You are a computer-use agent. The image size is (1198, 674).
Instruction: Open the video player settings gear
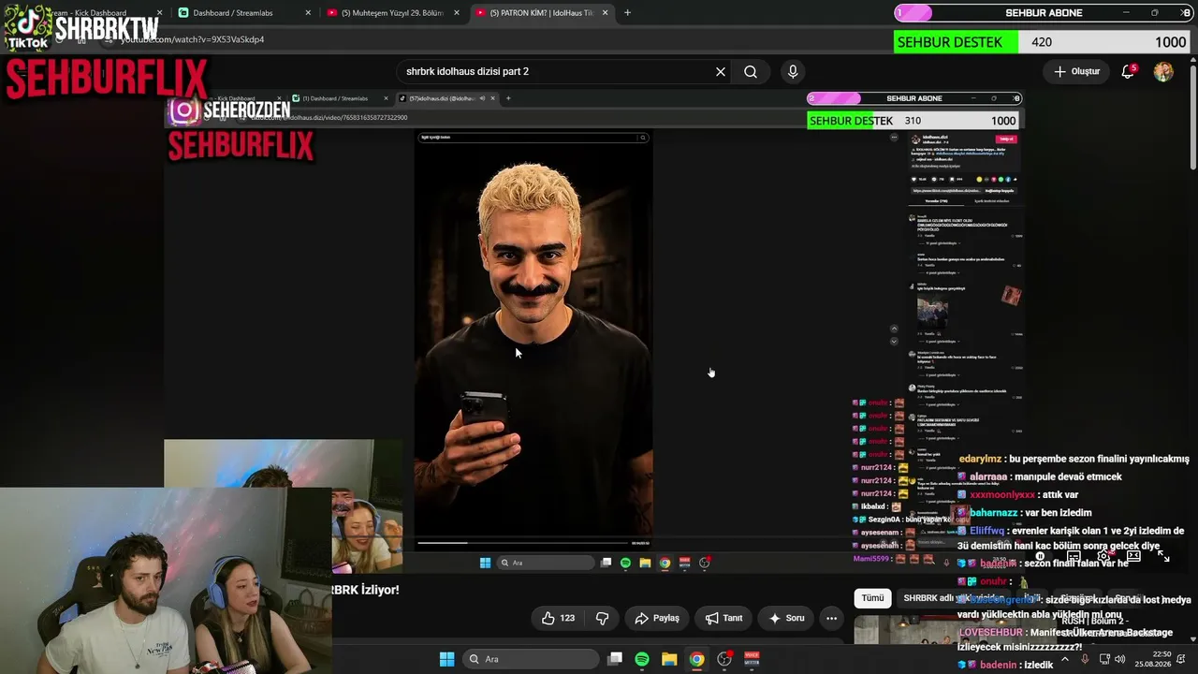click(x=1103, y=556)
